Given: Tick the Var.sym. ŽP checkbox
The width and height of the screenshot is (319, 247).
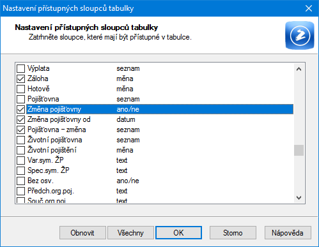Looking at the screenshot, I should click(20, 161).
